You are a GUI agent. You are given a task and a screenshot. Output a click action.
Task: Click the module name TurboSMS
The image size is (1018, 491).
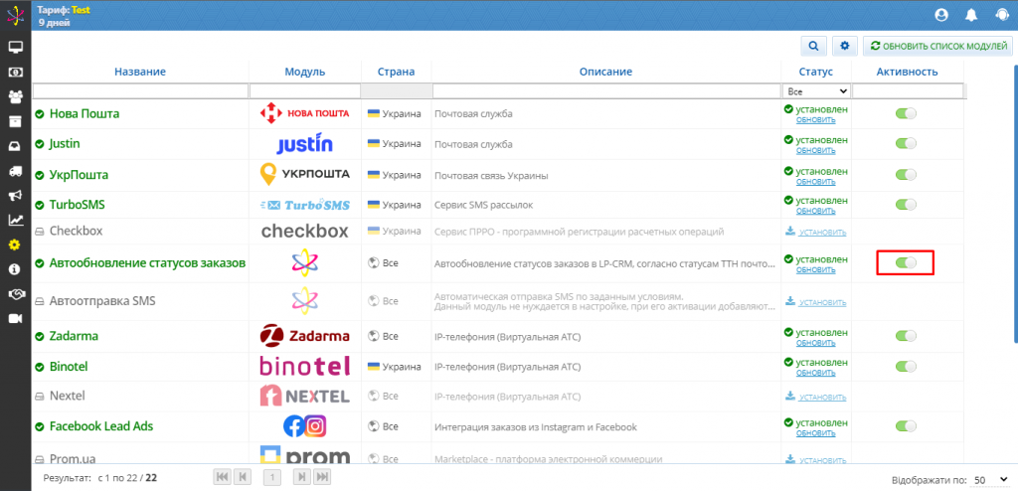78,205
